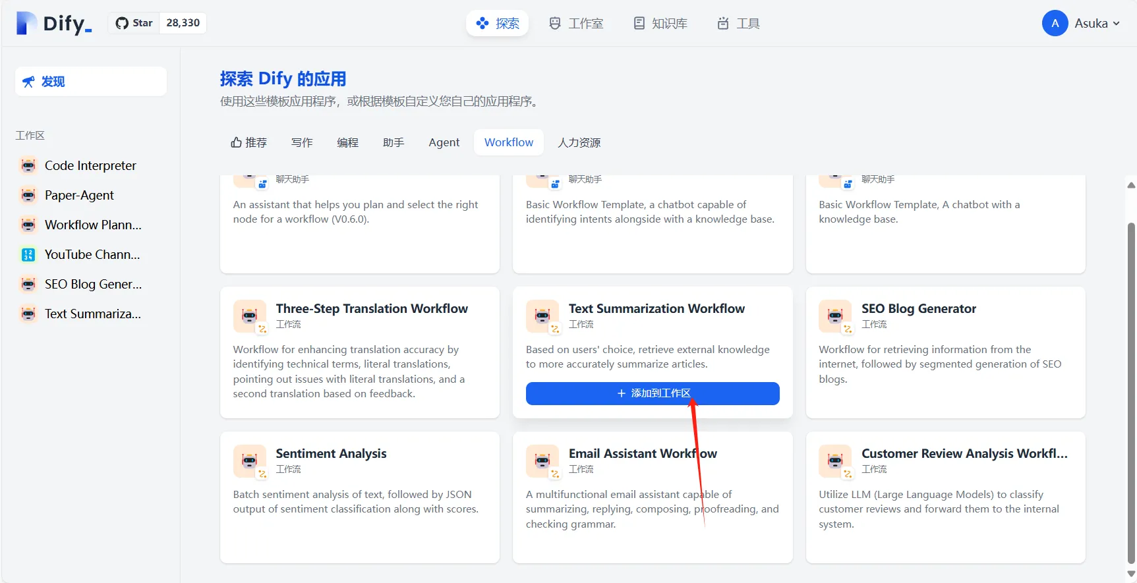Click the YouTube Chann... numbers icon
Screen dimensions: 1137x583
[x=28, y=254]
